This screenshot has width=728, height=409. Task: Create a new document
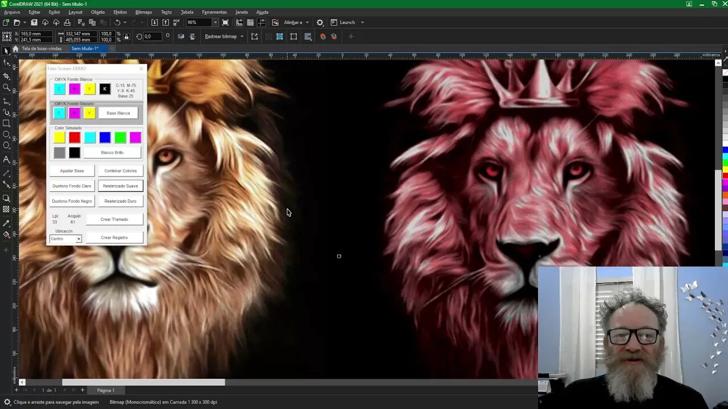6,23
